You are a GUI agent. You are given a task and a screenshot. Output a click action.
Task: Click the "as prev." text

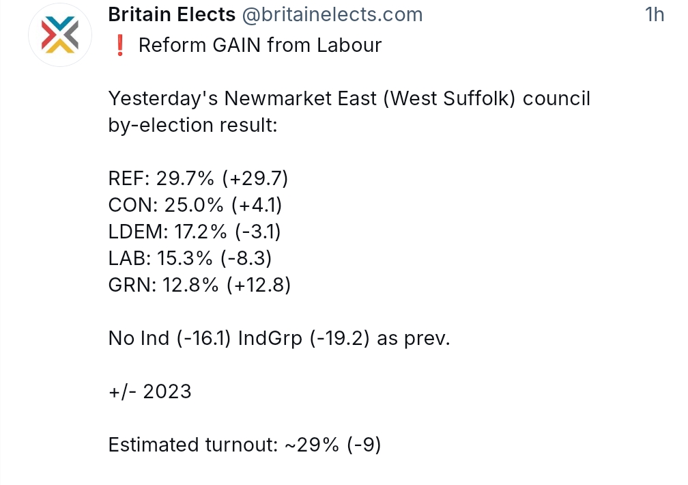pyautogui.click(x=414, y=338)
